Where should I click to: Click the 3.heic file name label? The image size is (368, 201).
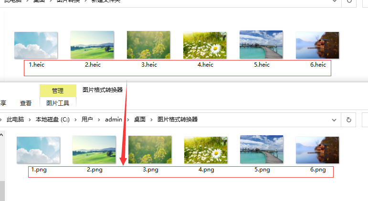(149, 65)
